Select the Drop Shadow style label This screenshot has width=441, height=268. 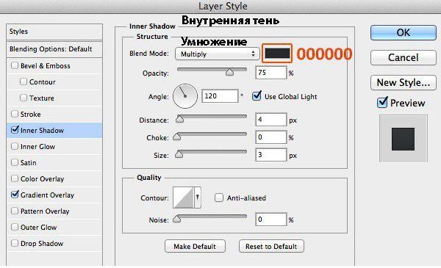click(x=42, y=244)
